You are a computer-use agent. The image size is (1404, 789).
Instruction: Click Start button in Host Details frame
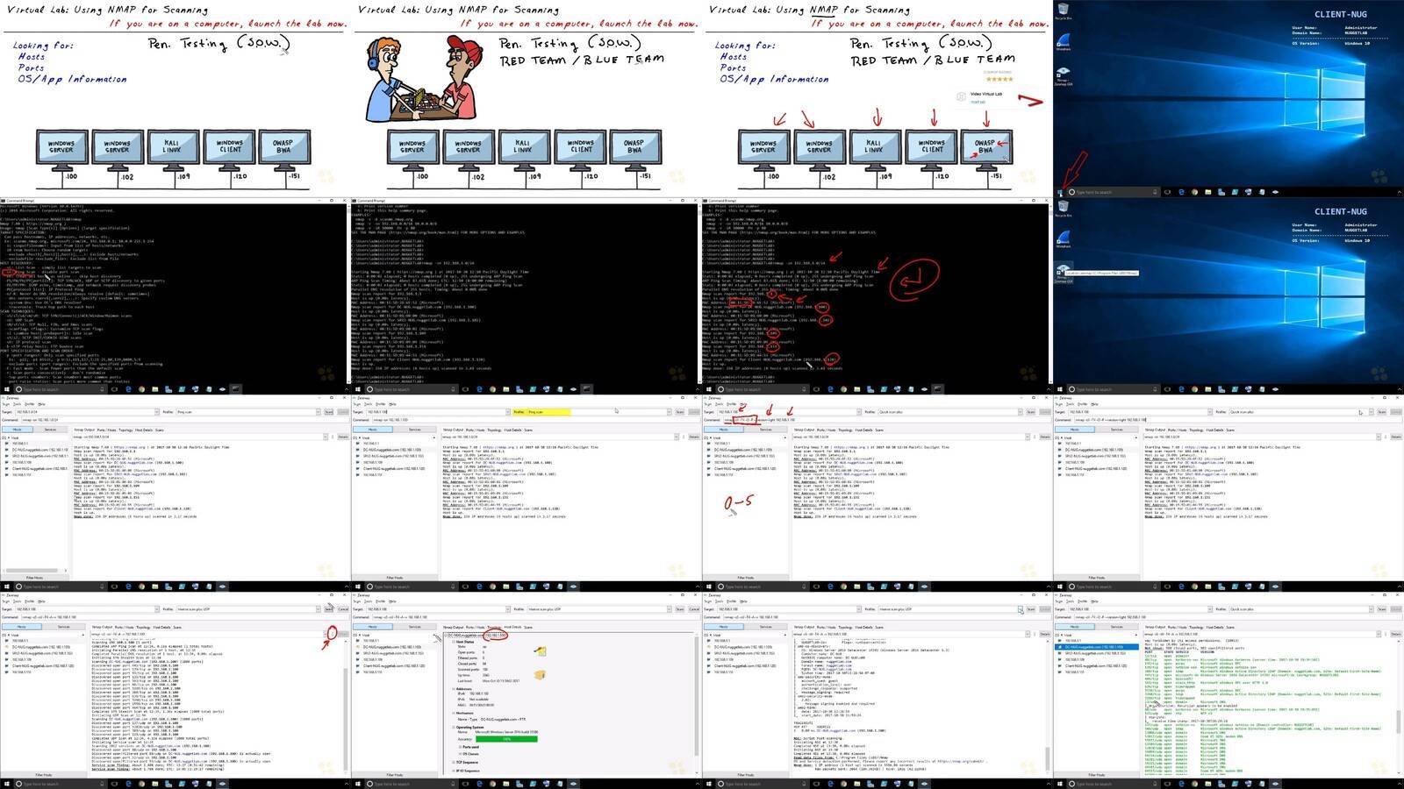(357, 784)
